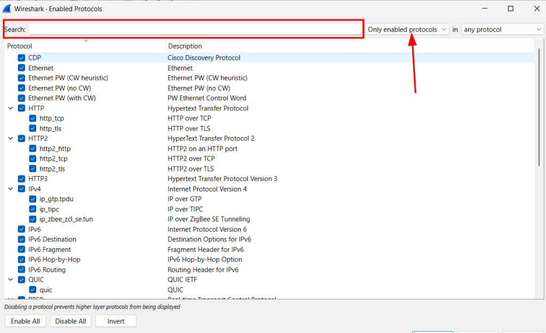Toggle Ethernet PW (CW heuristic) checkbox

tap(21, 78)
